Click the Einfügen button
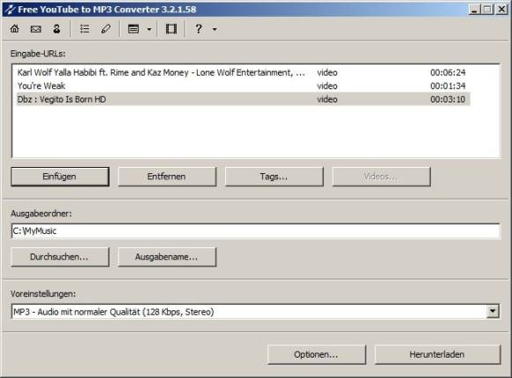The height and width of the screenshot is (378, 512). (x=60, y=177)
